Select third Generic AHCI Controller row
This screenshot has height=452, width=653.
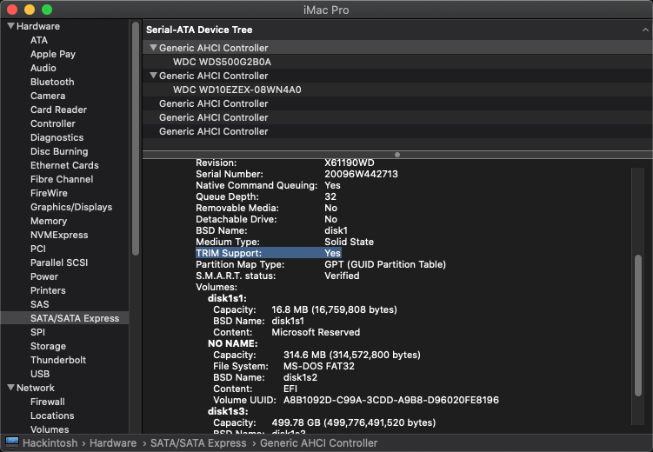tap(397, 103)
